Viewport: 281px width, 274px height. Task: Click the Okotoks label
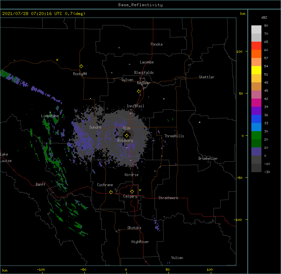point(134,228)
